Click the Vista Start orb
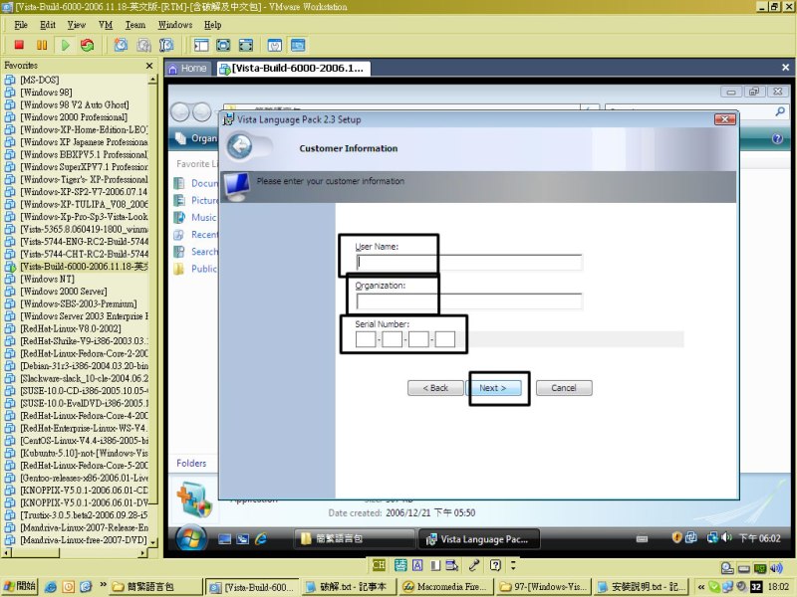Screen dimensions: 797x597 point(191,539)
